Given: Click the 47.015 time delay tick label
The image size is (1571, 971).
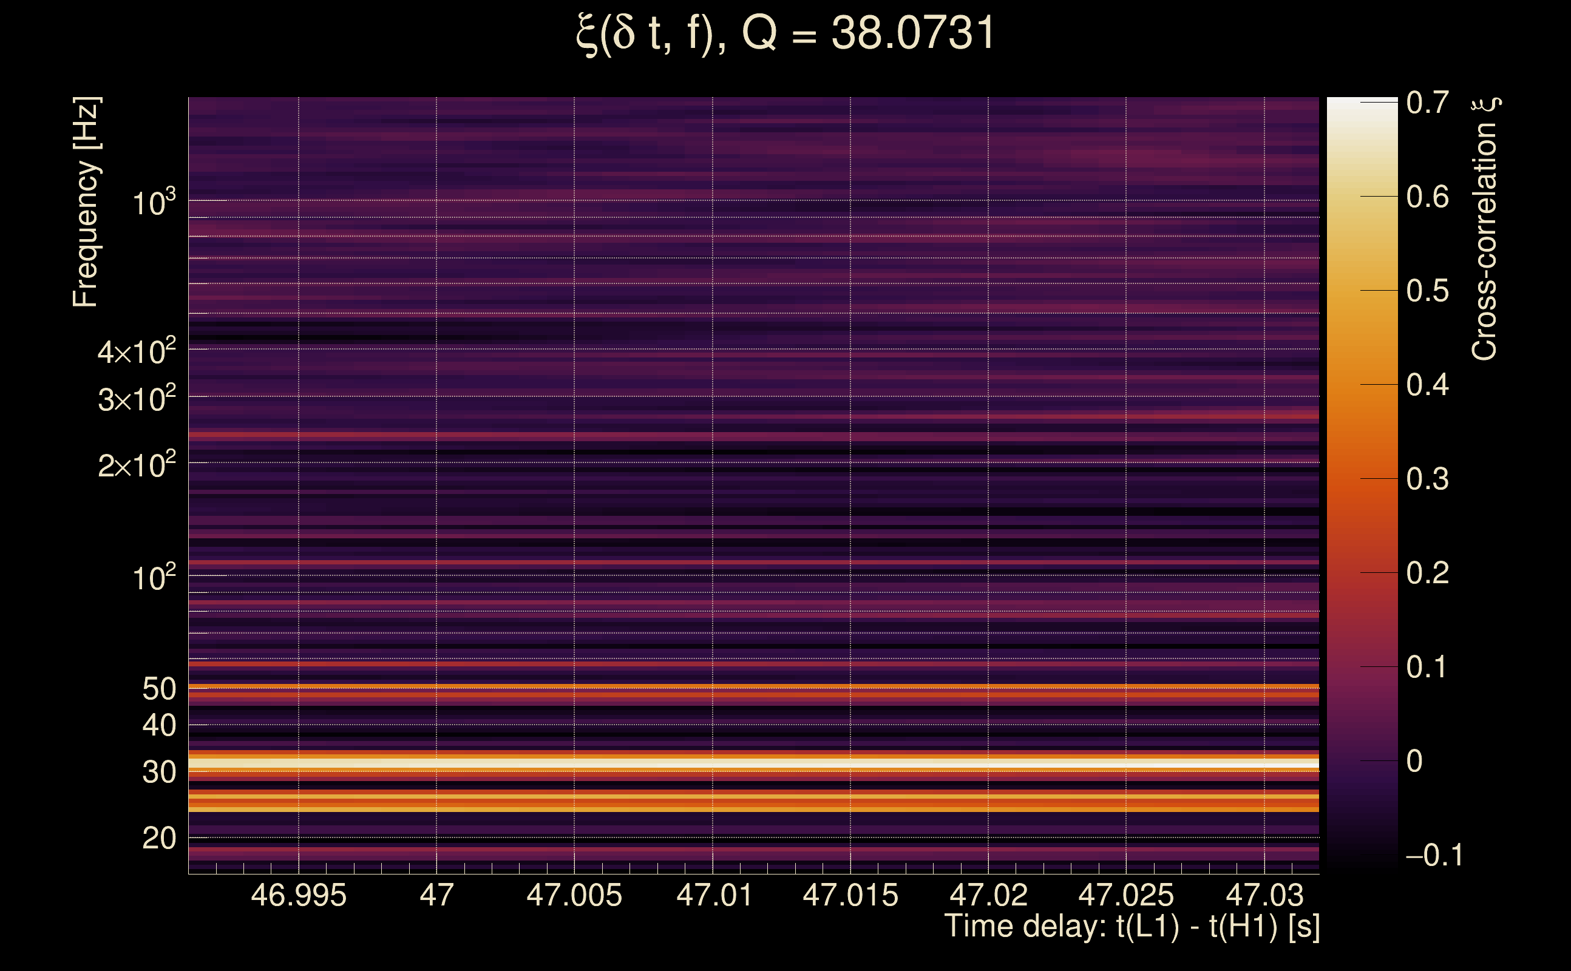Looking at the screenshot, I should (x=850, y=895).
